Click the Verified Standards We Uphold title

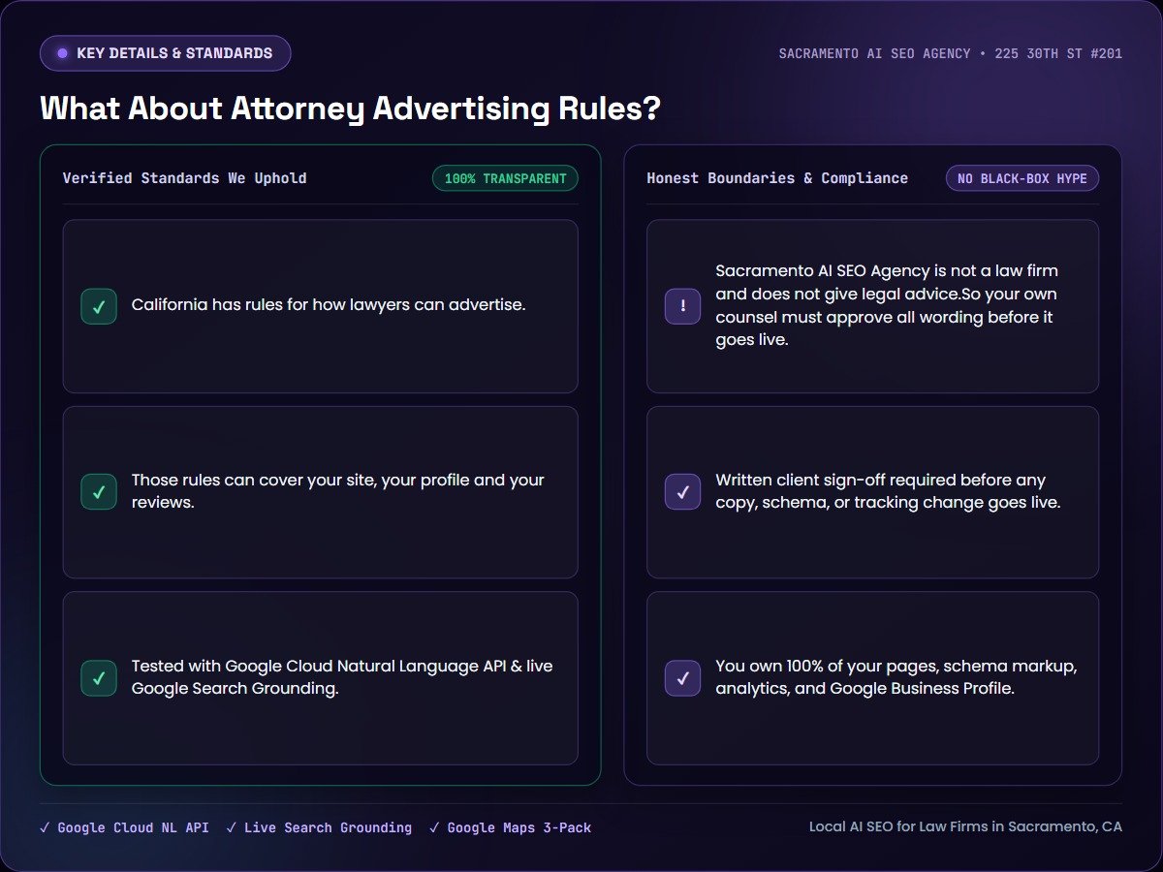[185, 178]
